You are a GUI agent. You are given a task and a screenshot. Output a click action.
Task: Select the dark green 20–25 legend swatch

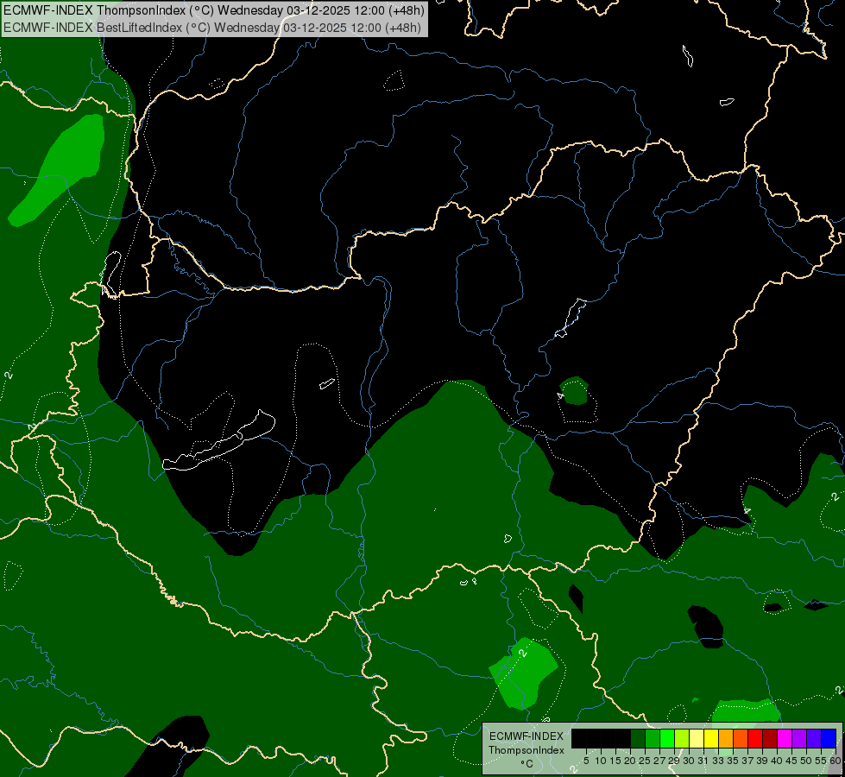638,738
